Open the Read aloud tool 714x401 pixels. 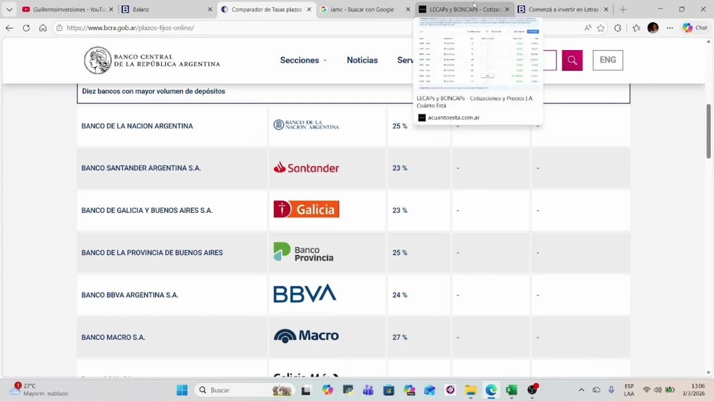pyautogui.click(x=587, y=28)
